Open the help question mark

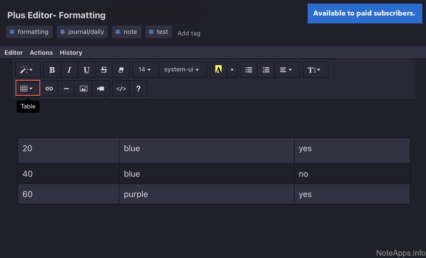(x=138, y=89)
